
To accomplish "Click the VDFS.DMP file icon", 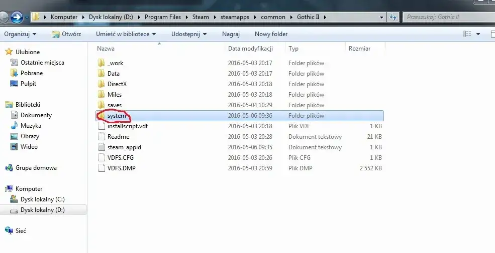I will 102,168.
